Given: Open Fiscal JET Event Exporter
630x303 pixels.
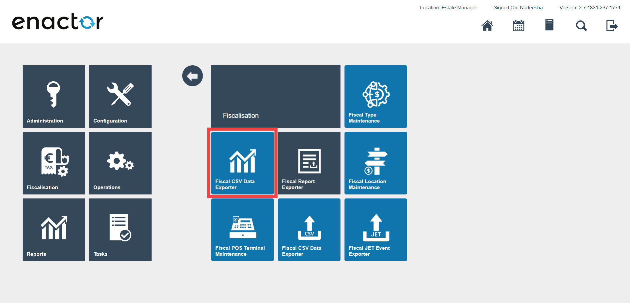Looking at the screenshot, I should point(376,230).
